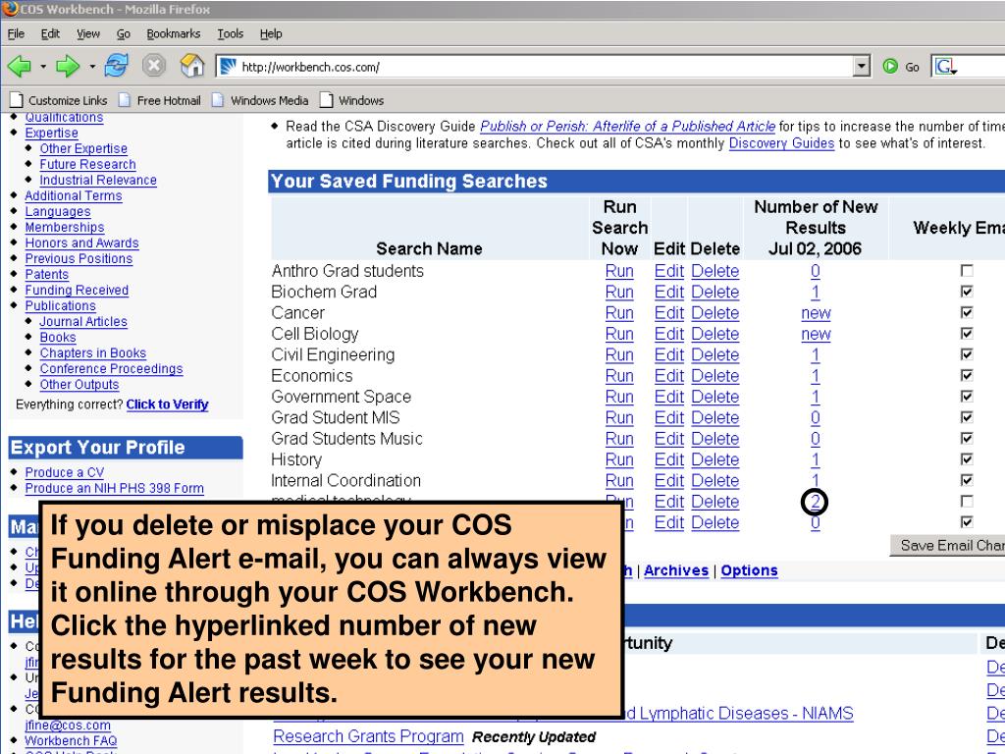This screenshot has height=754, width=1005.
Task: Open the Honors and Awards link
Action: (82, 243)
